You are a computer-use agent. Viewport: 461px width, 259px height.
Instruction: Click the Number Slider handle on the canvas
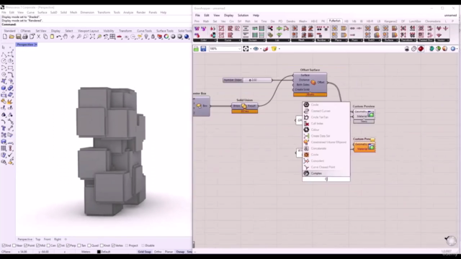[250, 80]
